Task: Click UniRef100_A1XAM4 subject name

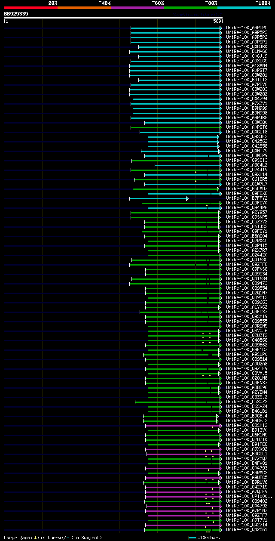Action: (x=246, y=65)
